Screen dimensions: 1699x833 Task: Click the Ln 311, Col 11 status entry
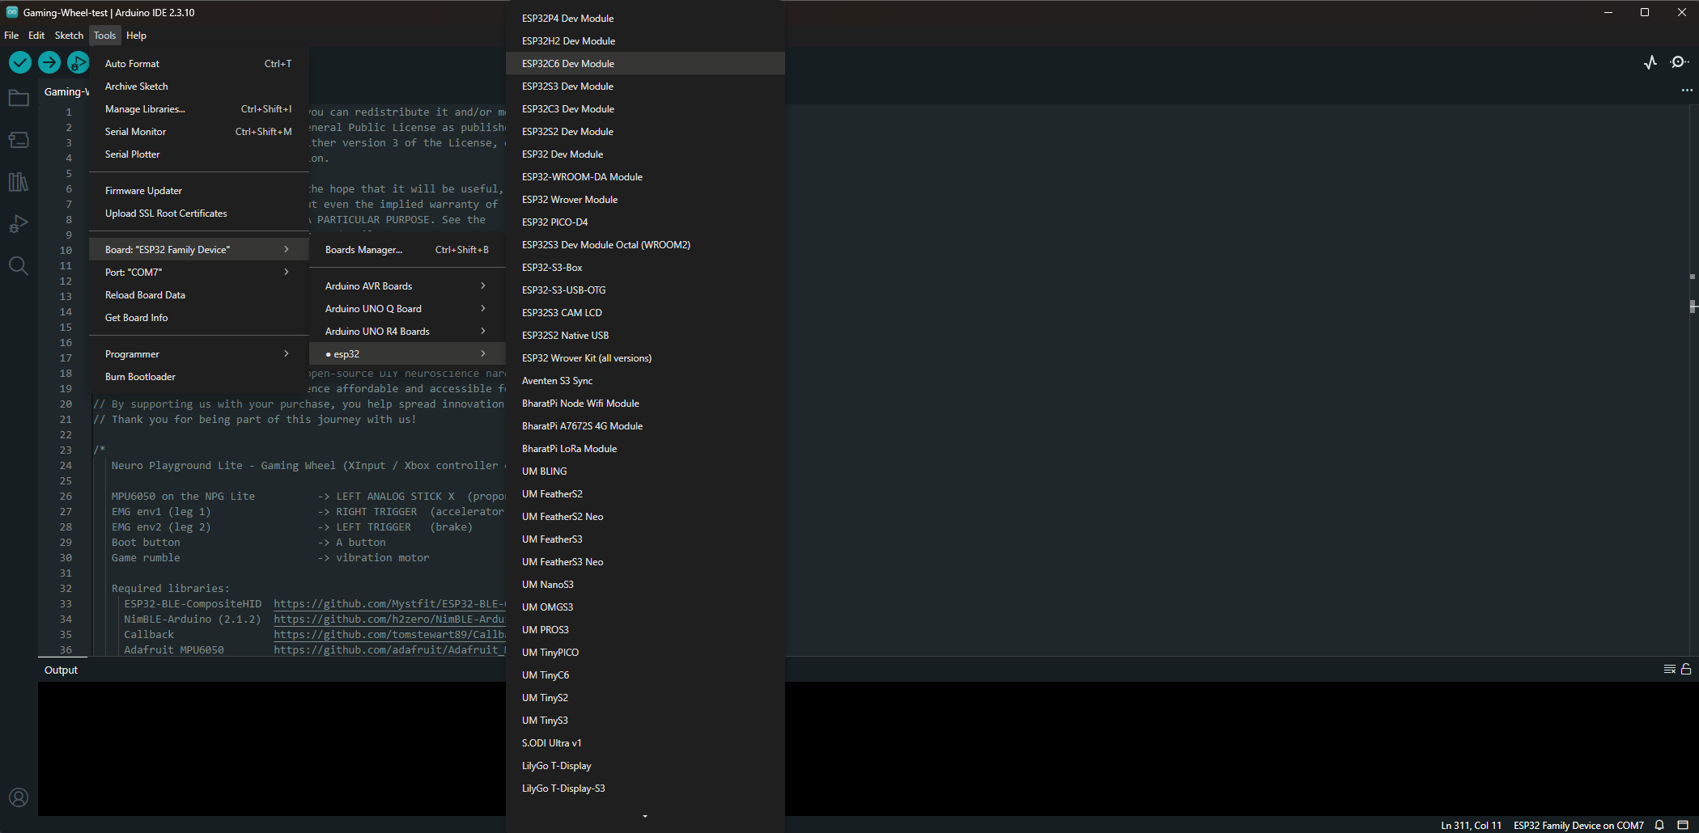[x=1471, y=825]
